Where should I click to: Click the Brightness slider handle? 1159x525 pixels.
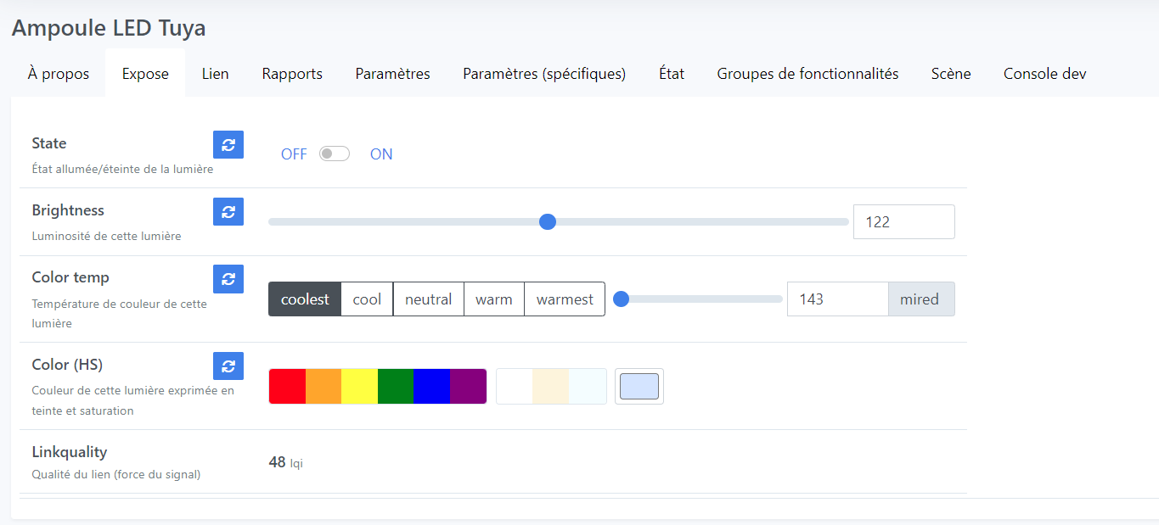[x=548, y=222]
